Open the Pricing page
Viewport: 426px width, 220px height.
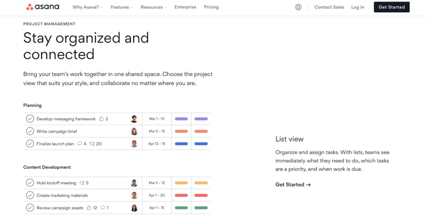(x=211, y=7)
